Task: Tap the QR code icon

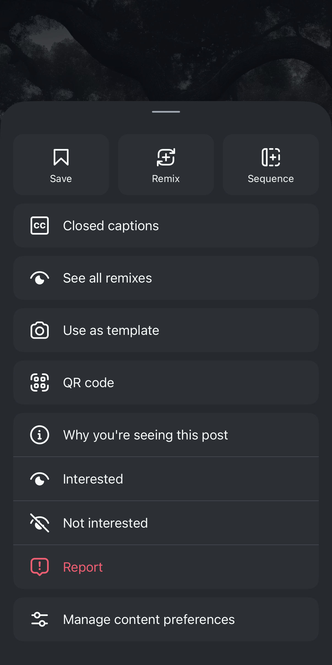Action: [x=40, y=382]
